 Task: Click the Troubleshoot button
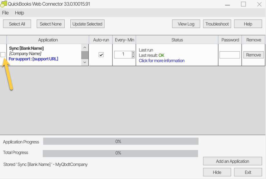[217, 24]
